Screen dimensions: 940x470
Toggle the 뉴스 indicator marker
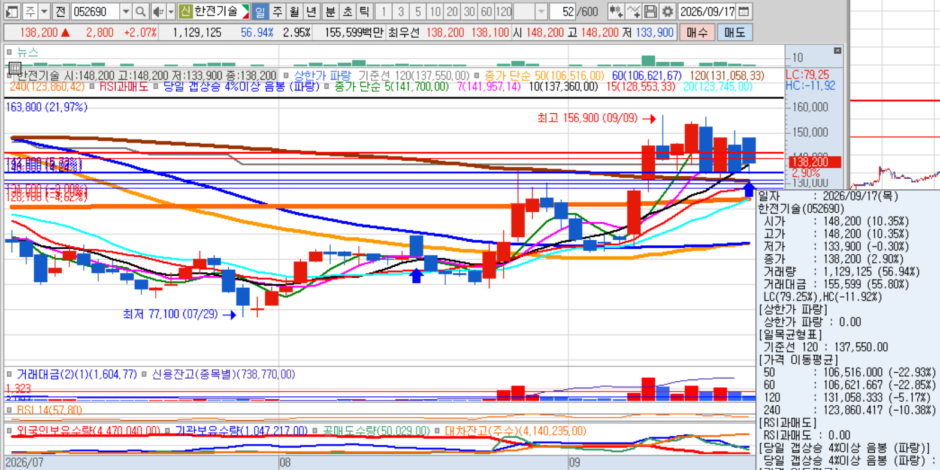(x=10, y=52)
